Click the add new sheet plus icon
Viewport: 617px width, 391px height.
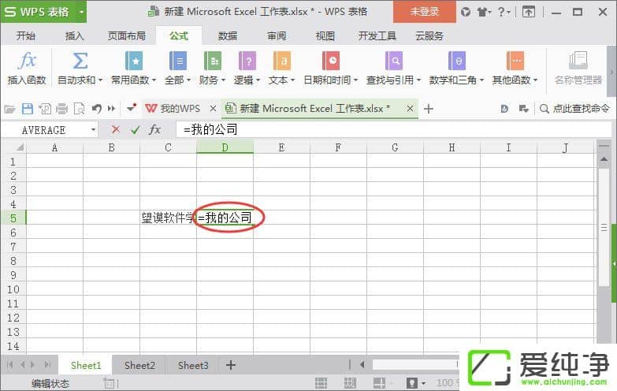coord(231,365)
